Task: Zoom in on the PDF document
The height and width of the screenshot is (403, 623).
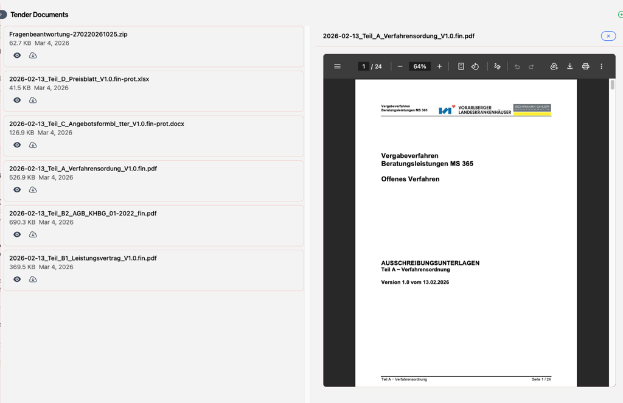Action: click(439, 66)
